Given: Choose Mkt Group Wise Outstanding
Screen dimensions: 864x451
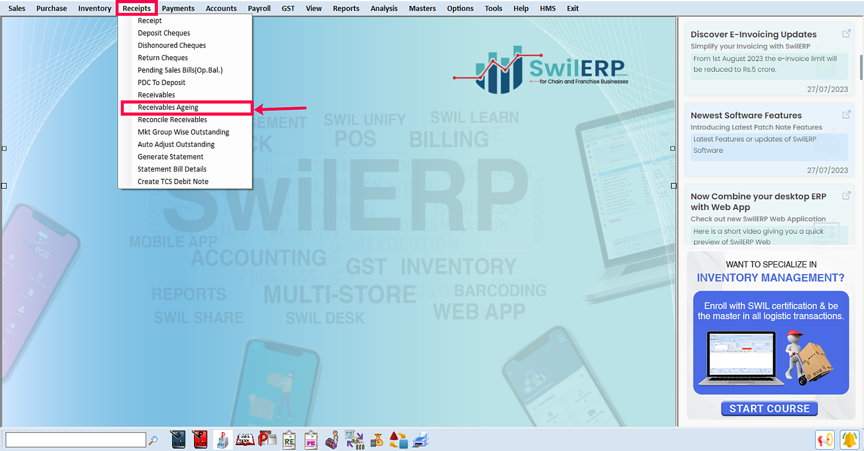Looking at the screenshot, I should [185, 132].
